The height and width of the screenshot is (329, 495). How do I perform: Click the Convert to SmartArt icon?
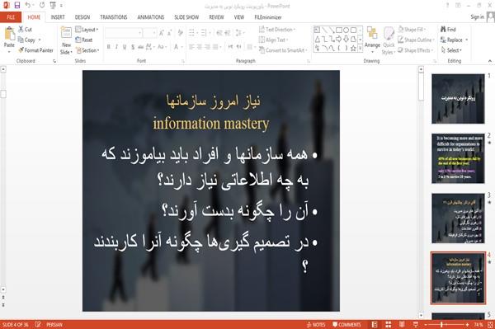click(x=262, y=49)
